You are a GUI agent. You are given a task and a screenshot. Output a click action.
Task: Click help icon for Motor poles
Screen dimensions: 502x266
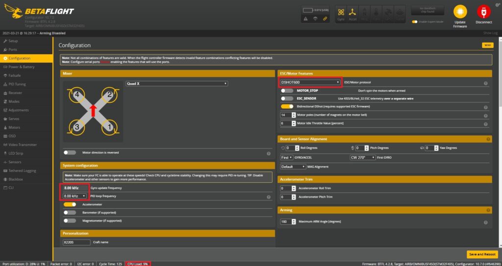pos(486,116)
